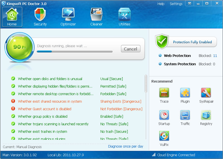Click the Web Protection label
Image resolution: width=223 pixels, height=159 pixels.
tap(177, 56)
